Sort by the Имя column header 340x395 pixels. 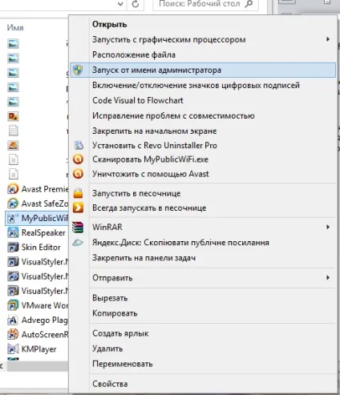tap(15, 28)
